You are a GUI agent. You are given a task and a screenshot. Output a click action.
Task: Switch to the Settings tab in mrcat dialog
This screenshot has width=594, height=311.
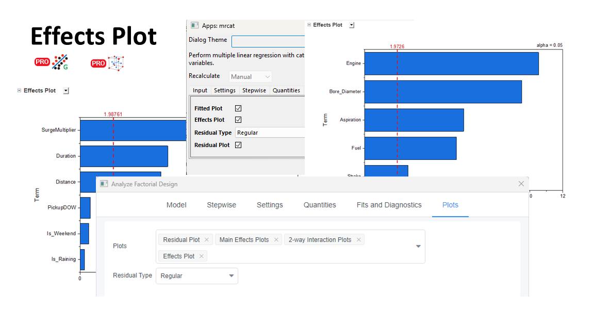point(225,90)
